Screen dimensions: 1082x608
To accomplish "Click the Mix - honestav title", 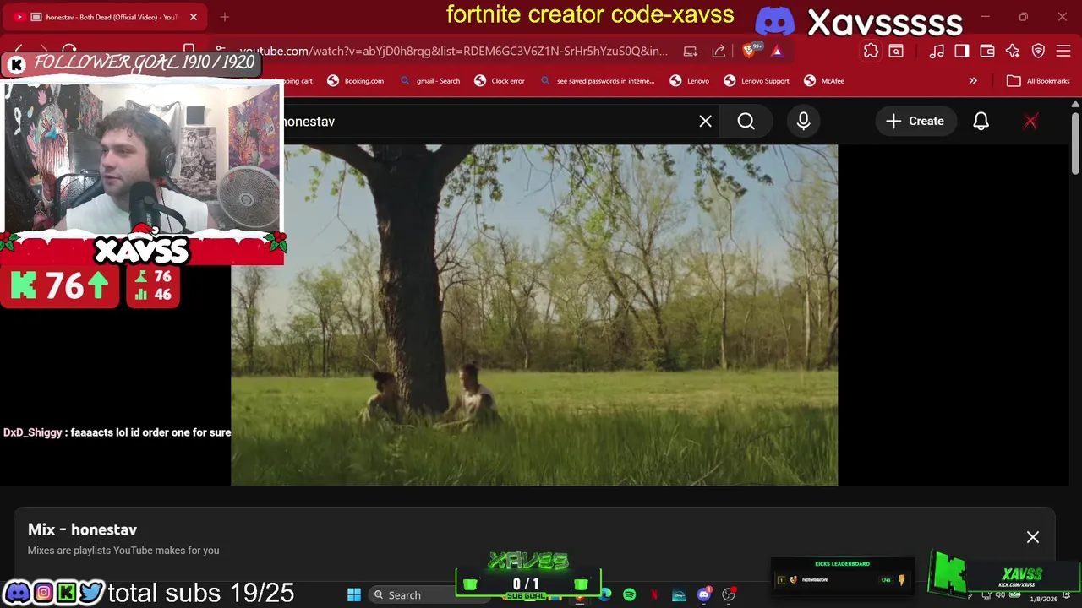I will click(x=82, y=529).
